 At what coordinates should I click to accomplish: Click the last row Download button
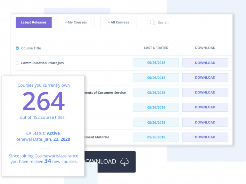point(205,137)
